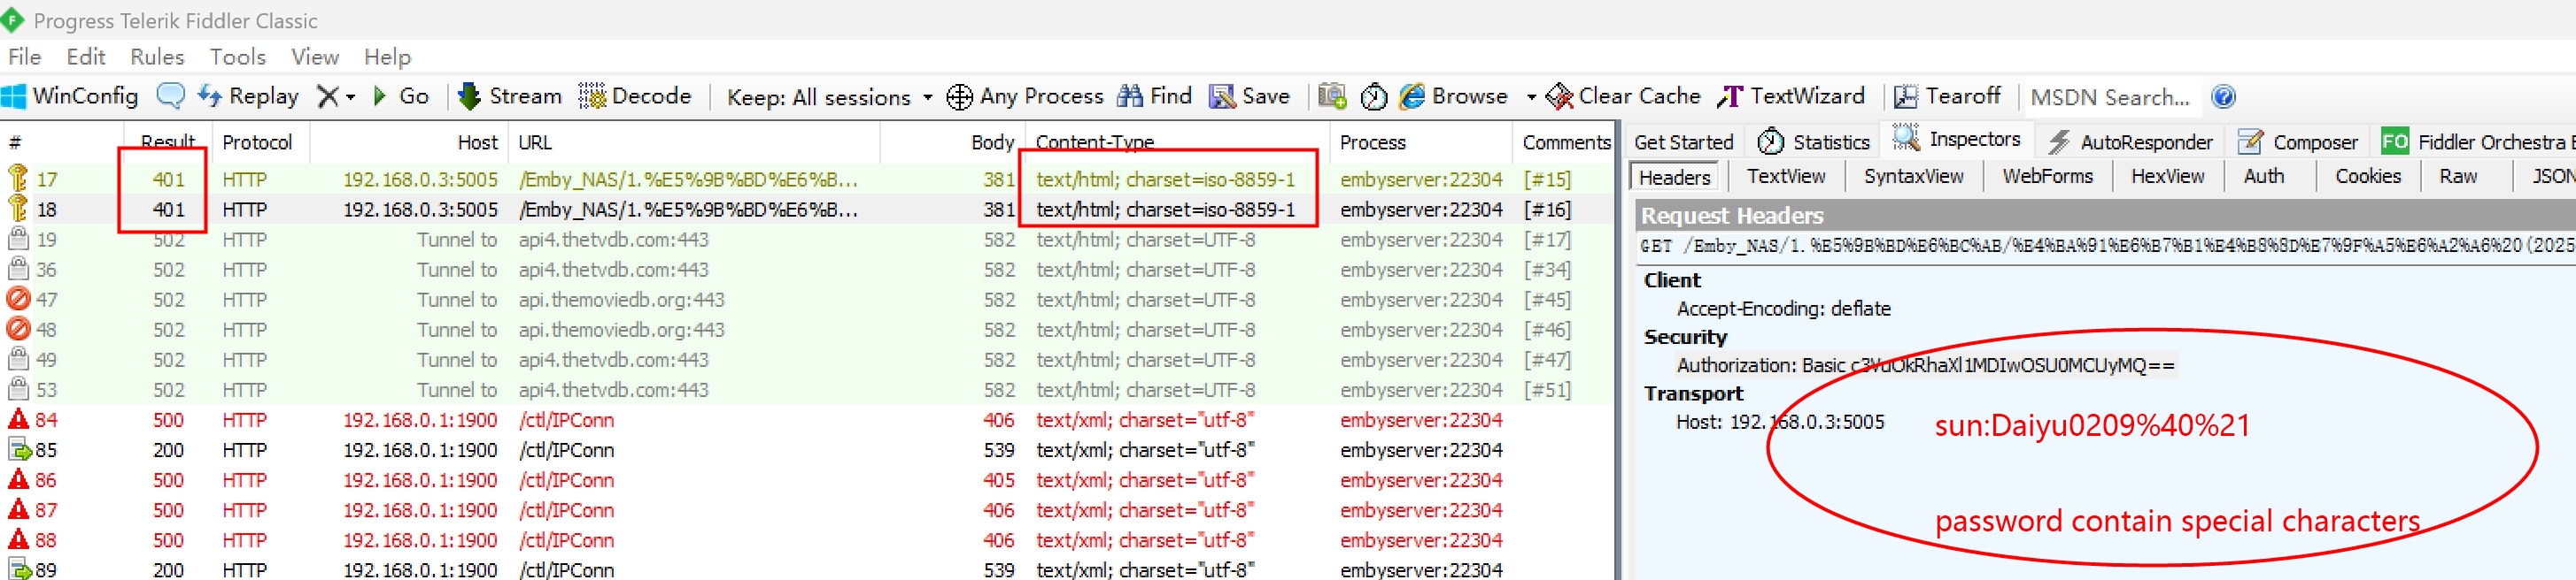Select session 85 redirect arrow icon
Image resolution: width=2576 pixels, height=580 pixels.
coord(20,450)
